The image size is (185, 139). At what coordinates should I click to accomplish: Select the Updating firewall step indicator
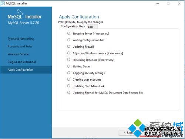point(68,47)
